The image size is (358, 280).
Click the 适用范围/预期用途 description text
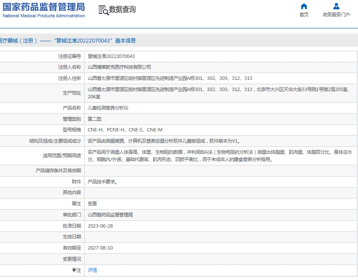220,156
